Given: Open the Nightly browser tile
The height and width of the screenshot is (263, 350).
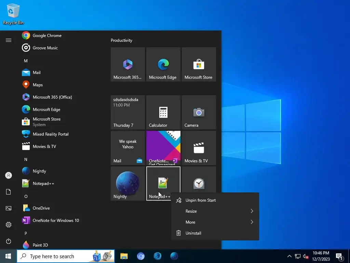Looking at the screenshot, I should click(x=128, y=184).
